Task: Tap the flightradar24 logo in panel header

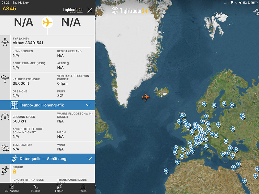Action: tap(73, 10)
